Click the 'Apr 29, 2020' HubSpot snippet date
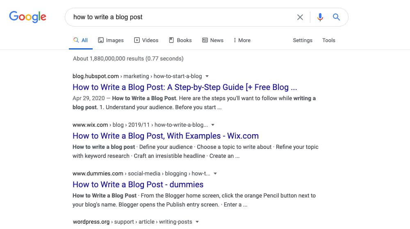This screenshot has width=410, height=229. [89, 98]
